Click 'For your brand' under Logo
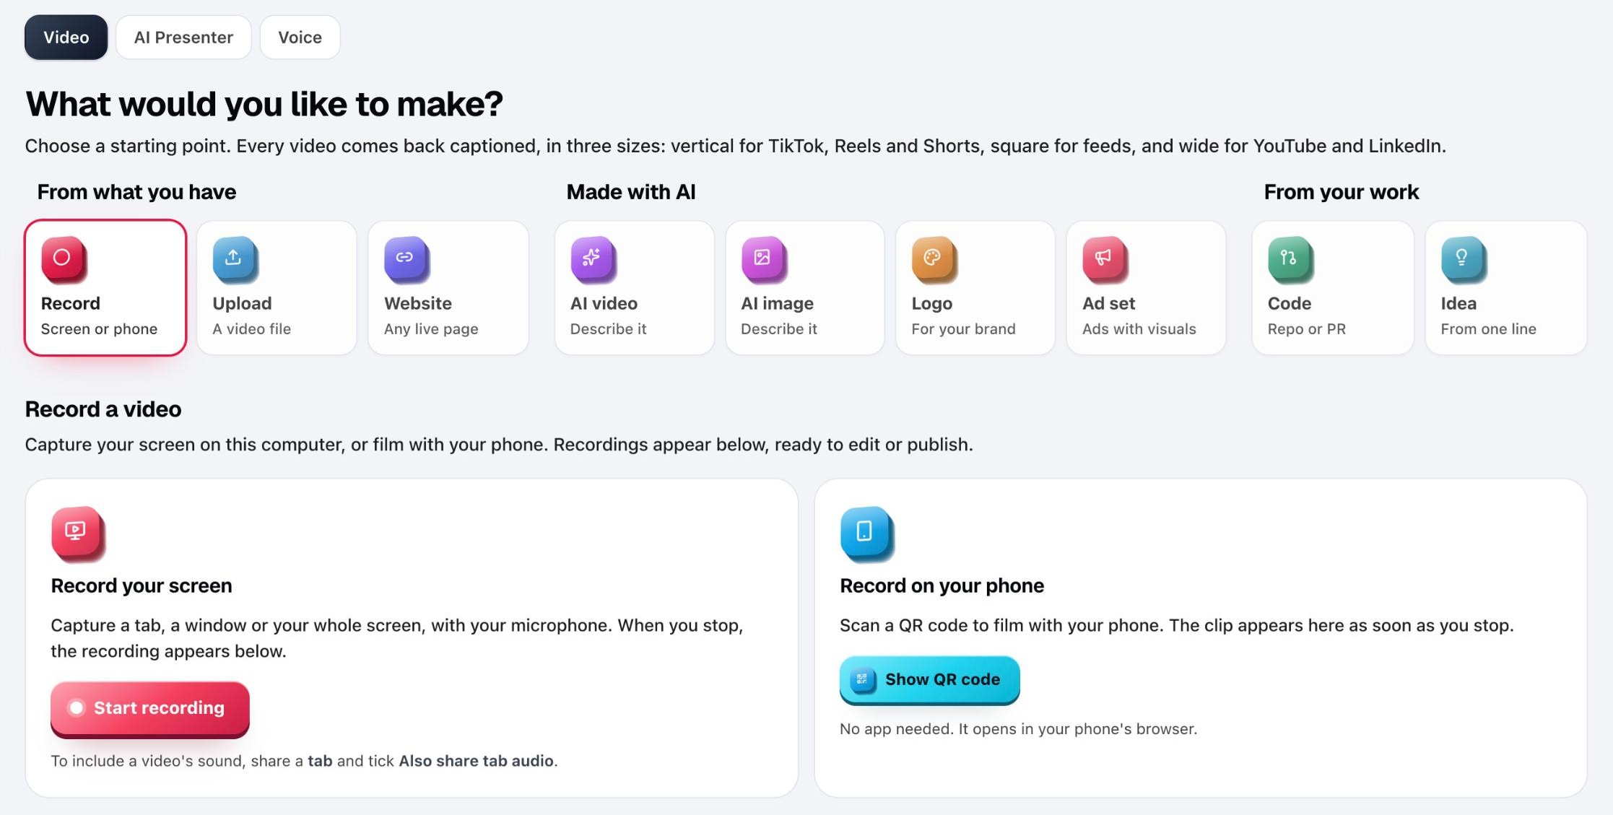Screen dimensions: 1613x815 (x=964, y=329)
